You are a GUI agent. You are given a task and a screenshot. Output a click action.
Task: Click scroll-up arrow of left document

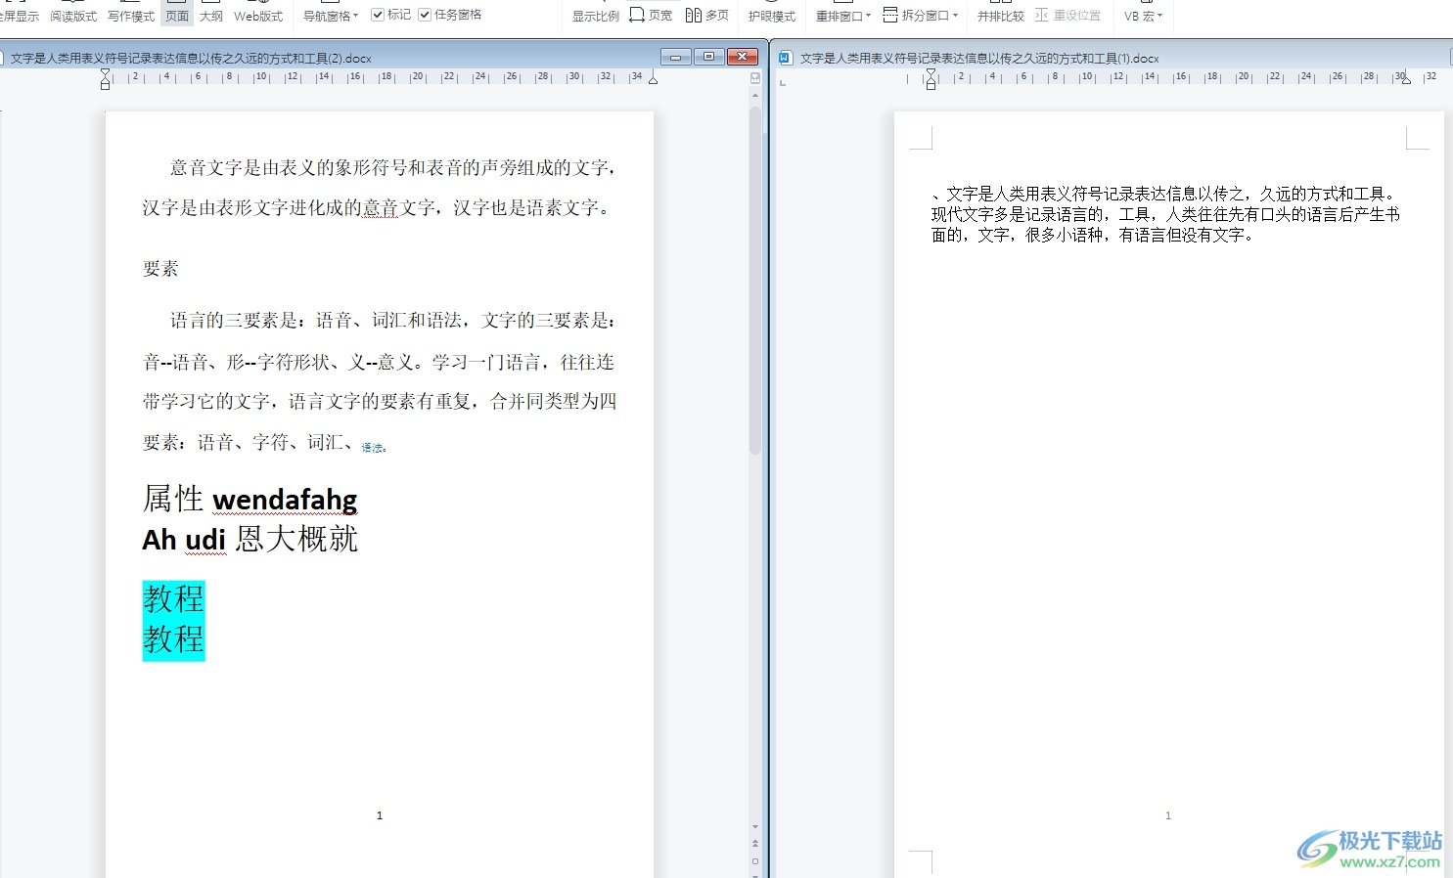[x=755, y=95]
